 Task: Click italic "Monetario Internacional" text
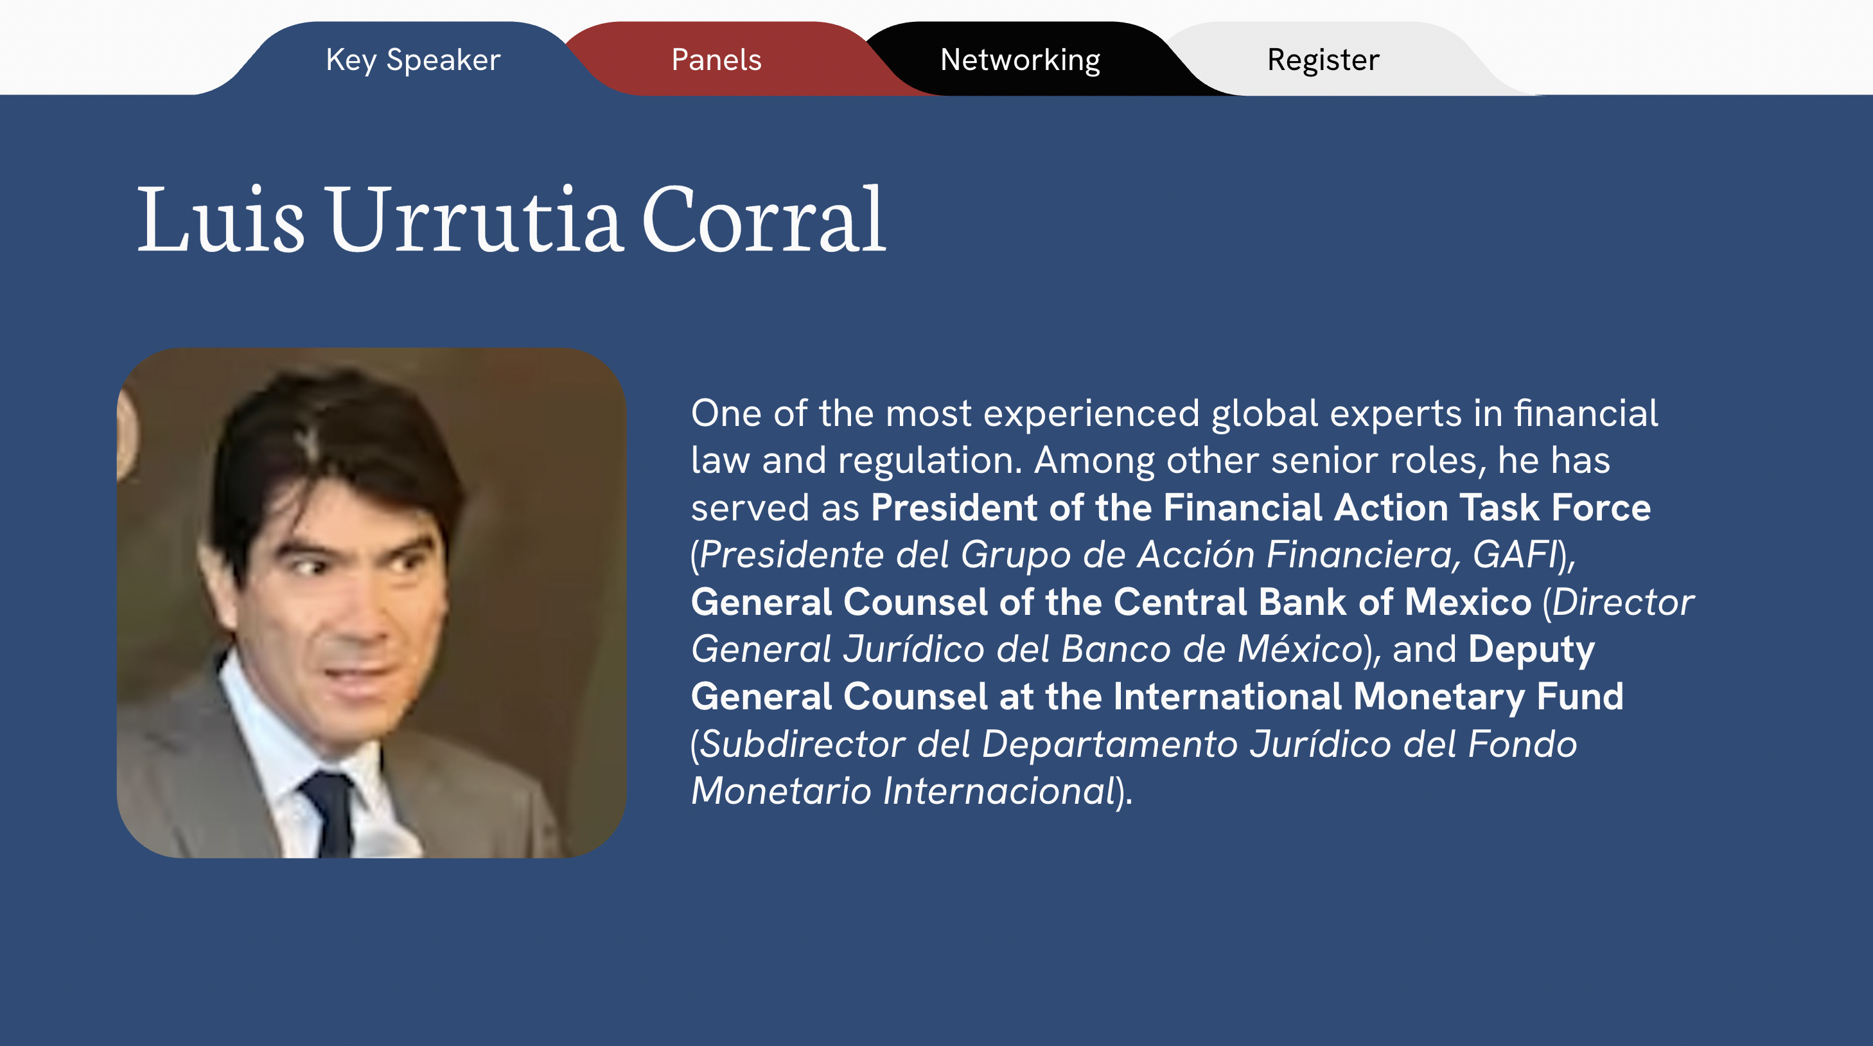(x=902, y=792)
